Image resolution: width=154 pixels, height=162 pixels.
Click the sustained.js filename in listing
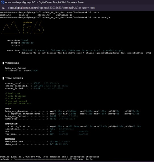64,15
